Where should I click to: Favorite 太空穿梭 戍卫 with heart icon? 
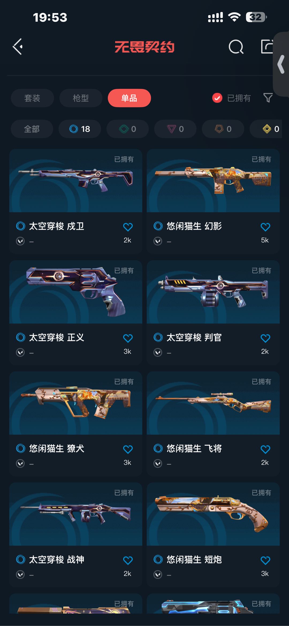click(128, 227)
